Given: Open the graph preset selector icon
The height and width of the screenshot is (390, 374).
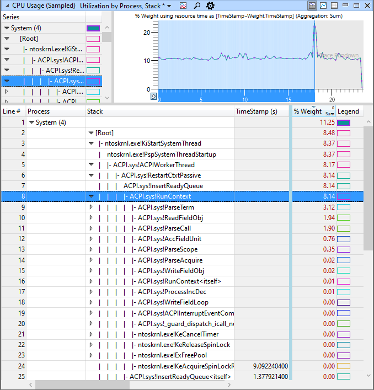Looking at the screenshot, I should [183, 6].
